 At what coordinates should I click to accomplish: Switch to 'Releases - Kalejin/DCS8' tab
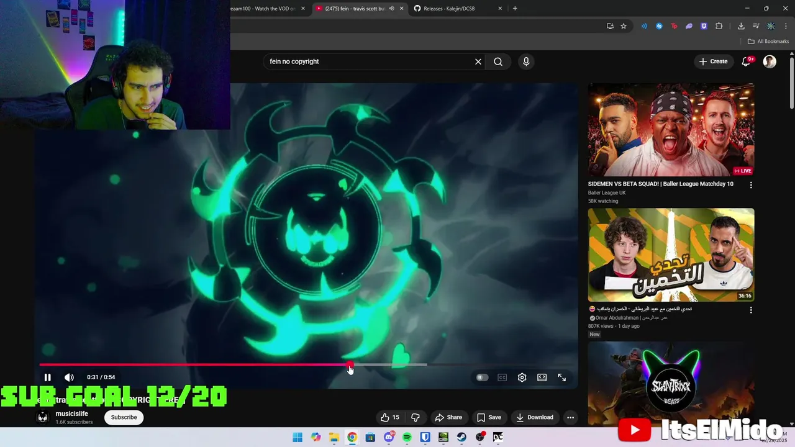(x=449, y=9)
